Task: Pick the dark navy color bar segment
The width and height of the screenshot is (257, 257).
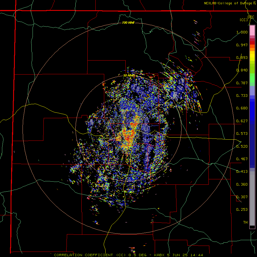Action: coord(252,144)
